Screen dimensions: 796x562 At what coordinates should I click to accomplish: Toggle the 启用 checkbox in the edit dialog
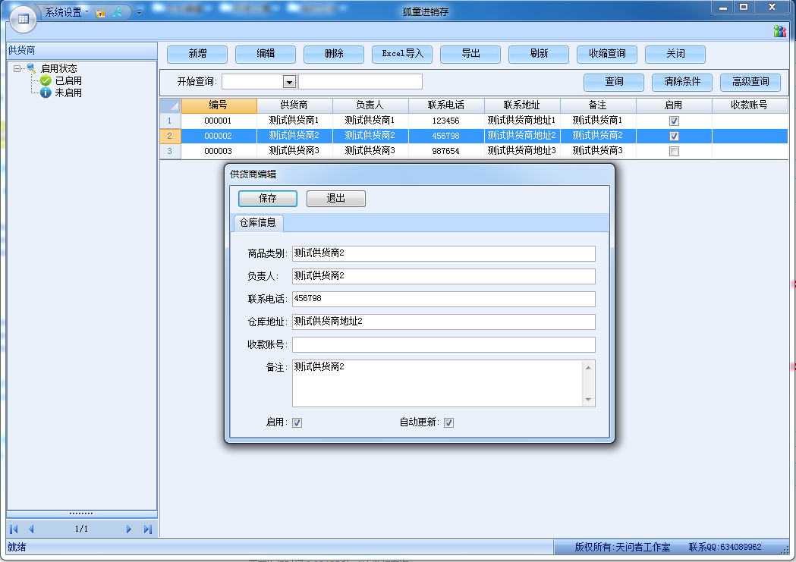point(297,423)
